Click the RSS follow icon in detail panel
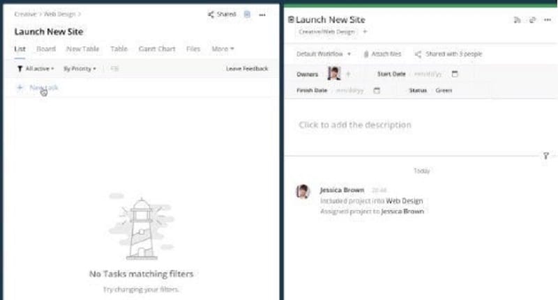 coord(517,20)
